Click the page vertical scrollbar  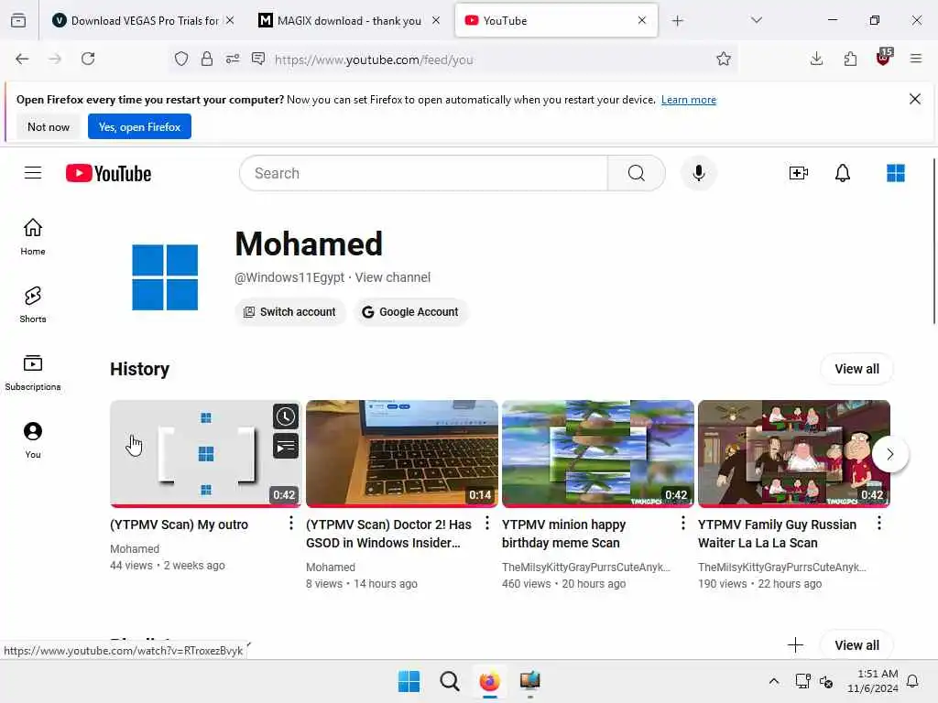click(x=933, y=242)
